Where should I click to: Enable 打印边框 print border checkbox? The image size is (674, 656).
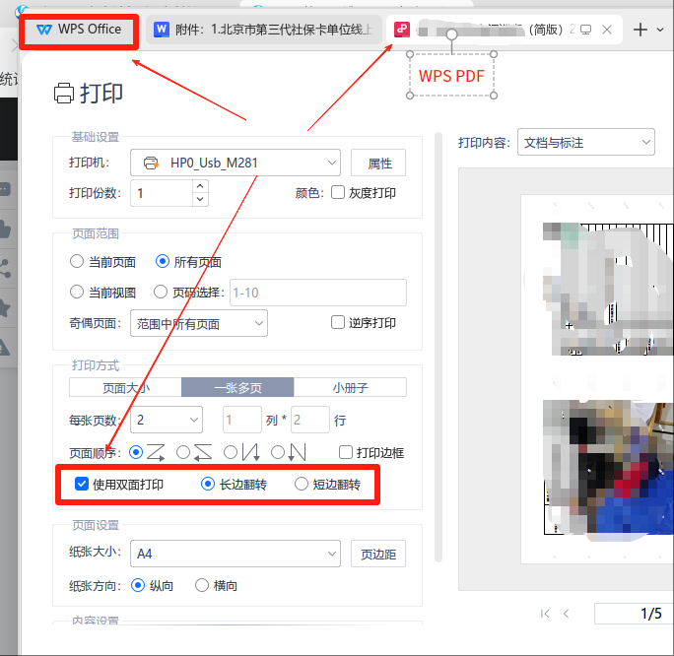point(346,452)
